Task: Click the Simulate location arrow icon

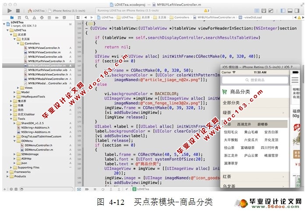Action: point(127,189)
